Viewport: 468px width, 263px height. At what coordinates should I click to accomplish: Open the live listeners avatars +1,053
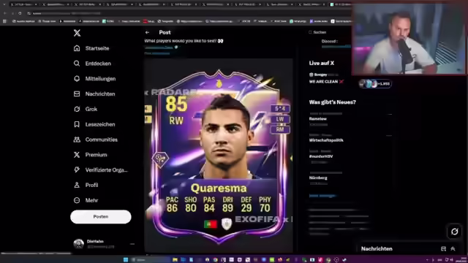click(375, 84)
